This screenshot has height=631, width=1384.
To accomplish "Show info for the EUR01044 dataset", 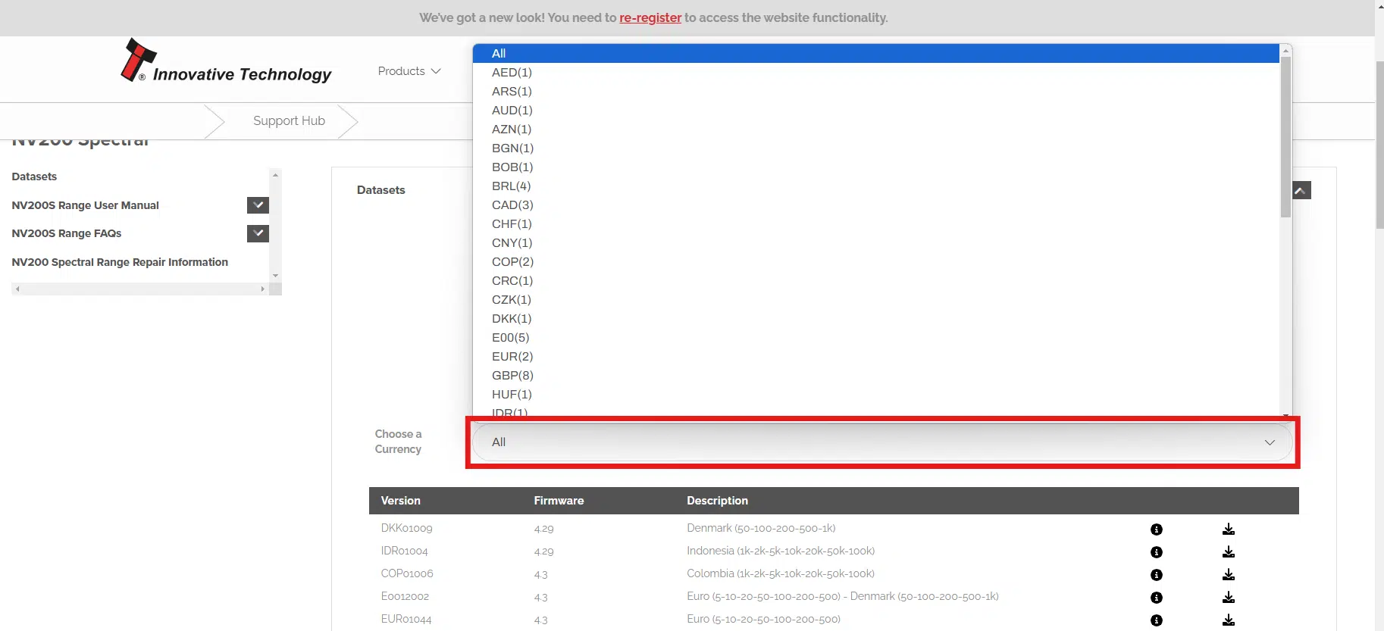I will point(1156,620).
